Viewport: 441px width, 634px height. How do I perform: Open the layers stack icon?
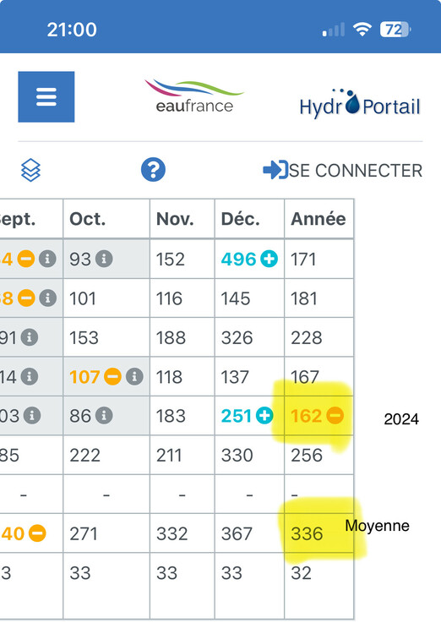coord(30,170)
